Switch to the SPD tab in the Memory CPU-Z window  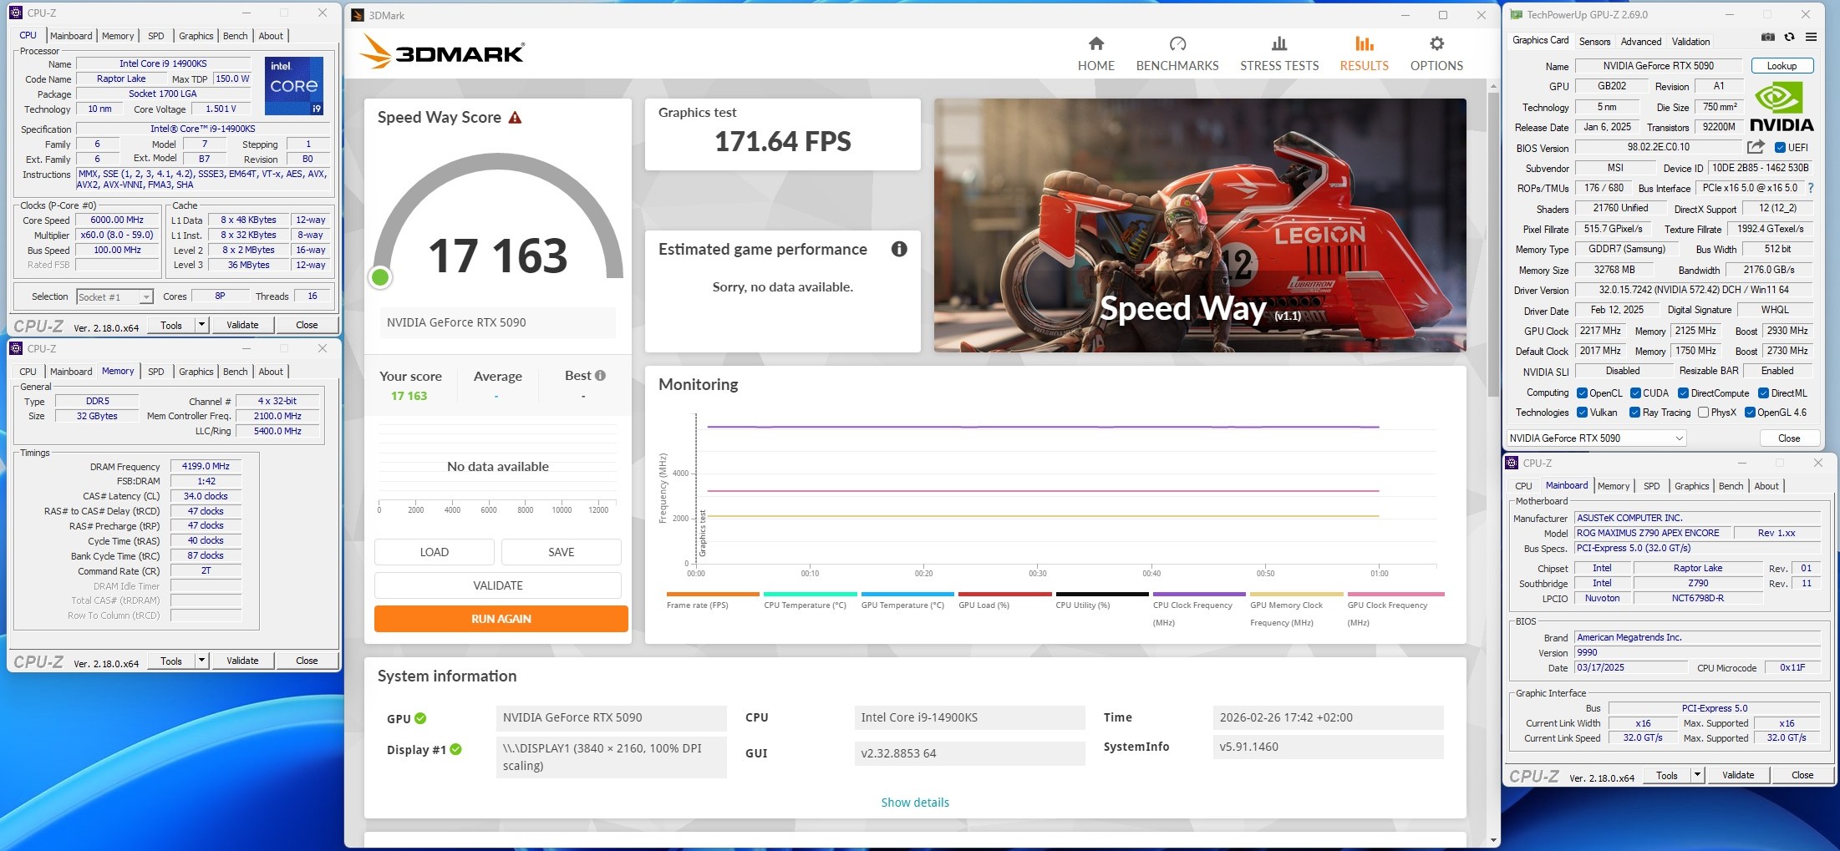[156, 372]
